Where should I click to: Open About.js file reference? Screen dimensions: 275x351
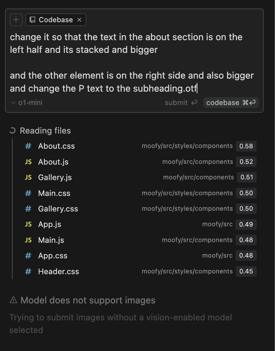[x=53, y=162]
